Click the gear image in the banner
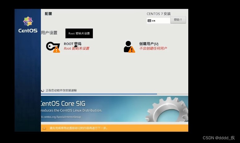The height and width of the screenshot is (143, 240). [x=167, y=109]
